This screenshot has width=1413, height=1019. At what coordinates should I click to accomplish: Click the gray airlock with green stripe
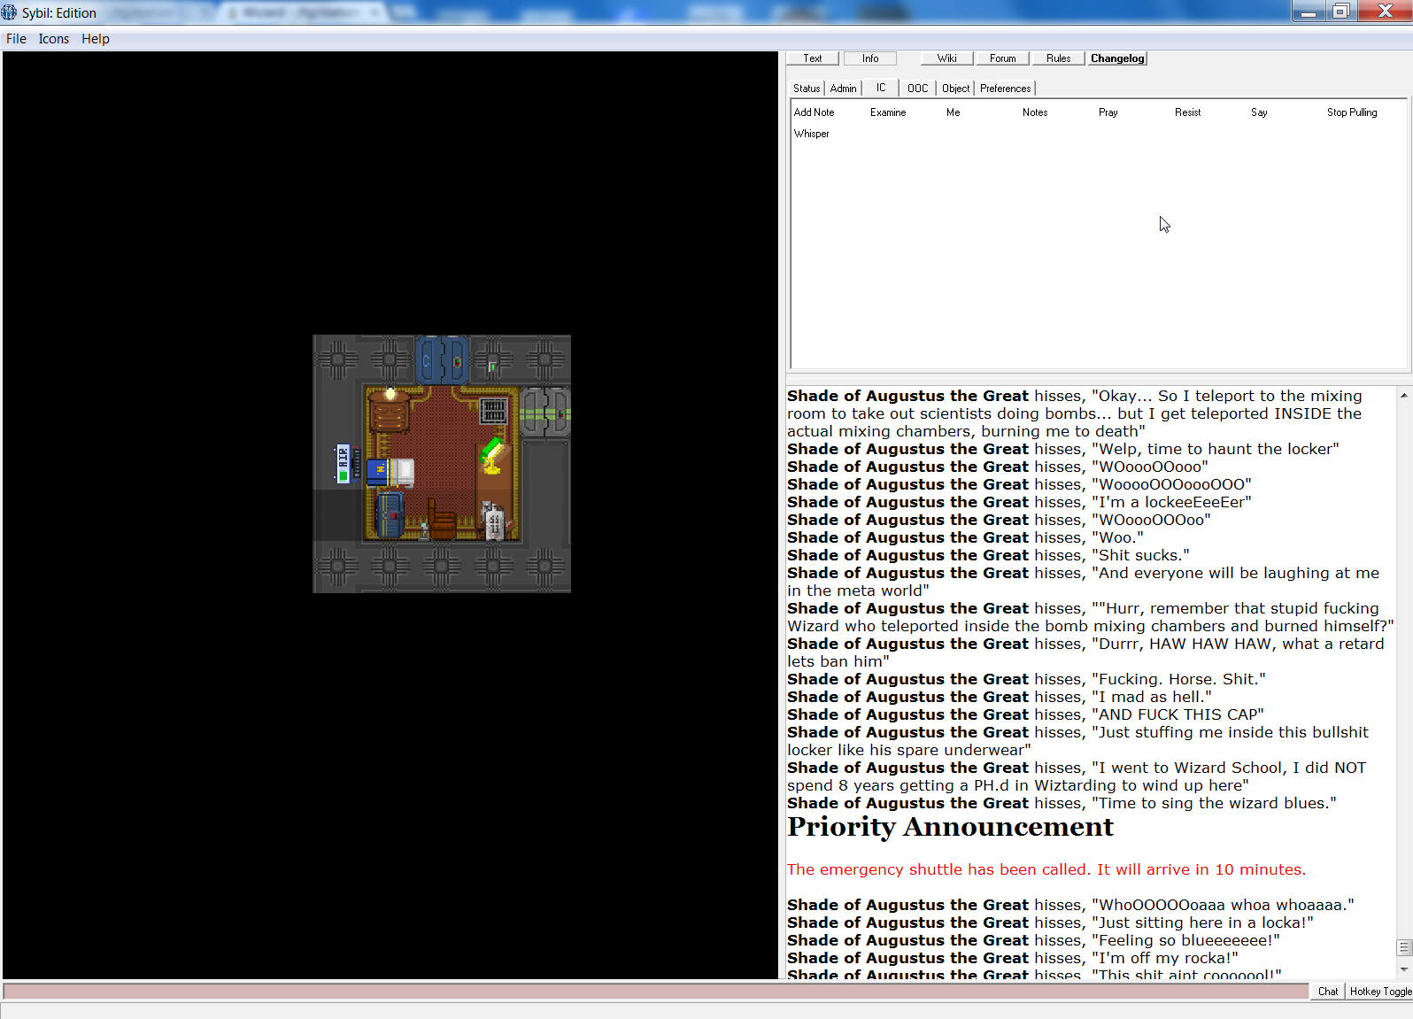pyautogui.click(x=544, y=413)
